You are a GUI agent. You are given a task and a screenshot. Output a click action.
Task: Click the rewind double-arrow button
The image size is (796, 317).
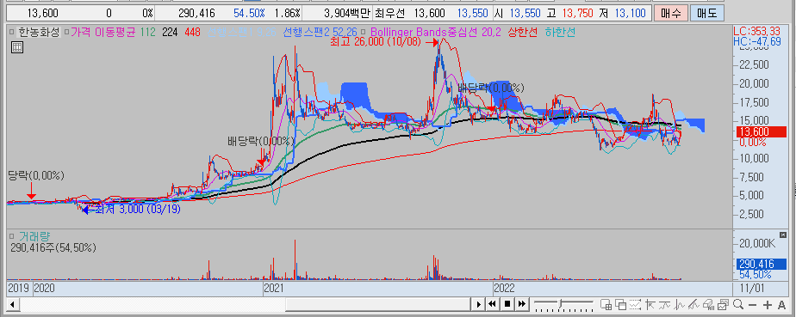point(492,304)
